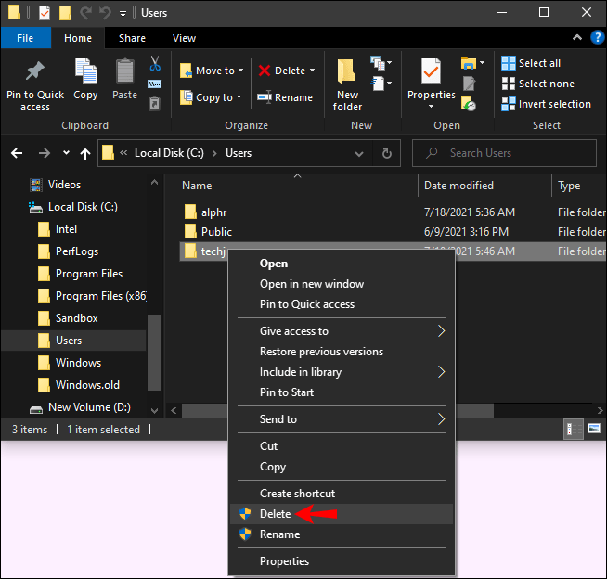Switch to the View tab
607x579 pixels.
pos(184,38)
